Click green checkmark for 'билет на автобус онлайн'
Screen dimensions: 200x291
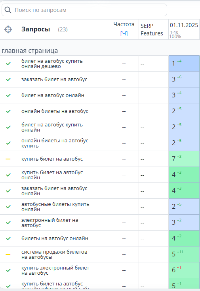point(8,95)
